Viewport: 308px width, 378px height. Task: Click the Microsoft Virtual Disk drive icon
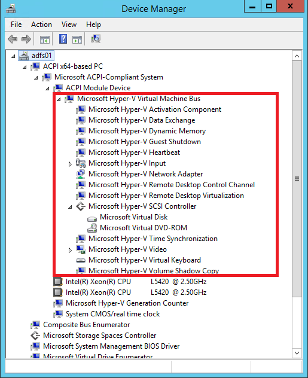pos(92,219)
